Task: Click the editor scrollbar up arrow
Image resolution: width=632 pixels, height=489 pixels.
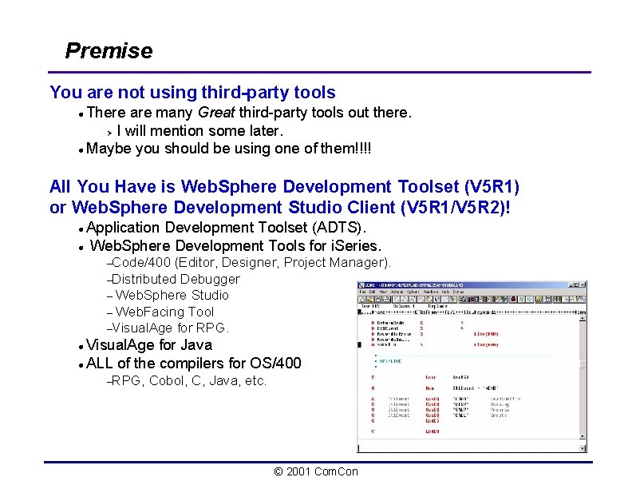Action: [x=583, y=318]
